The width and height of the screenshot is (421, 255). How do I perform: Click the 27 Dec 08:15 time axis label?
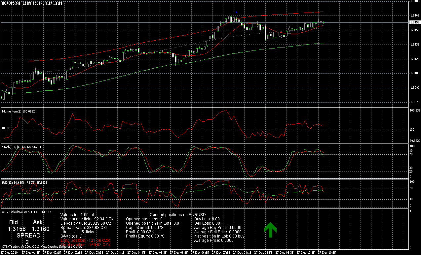(x=242, y=253)
